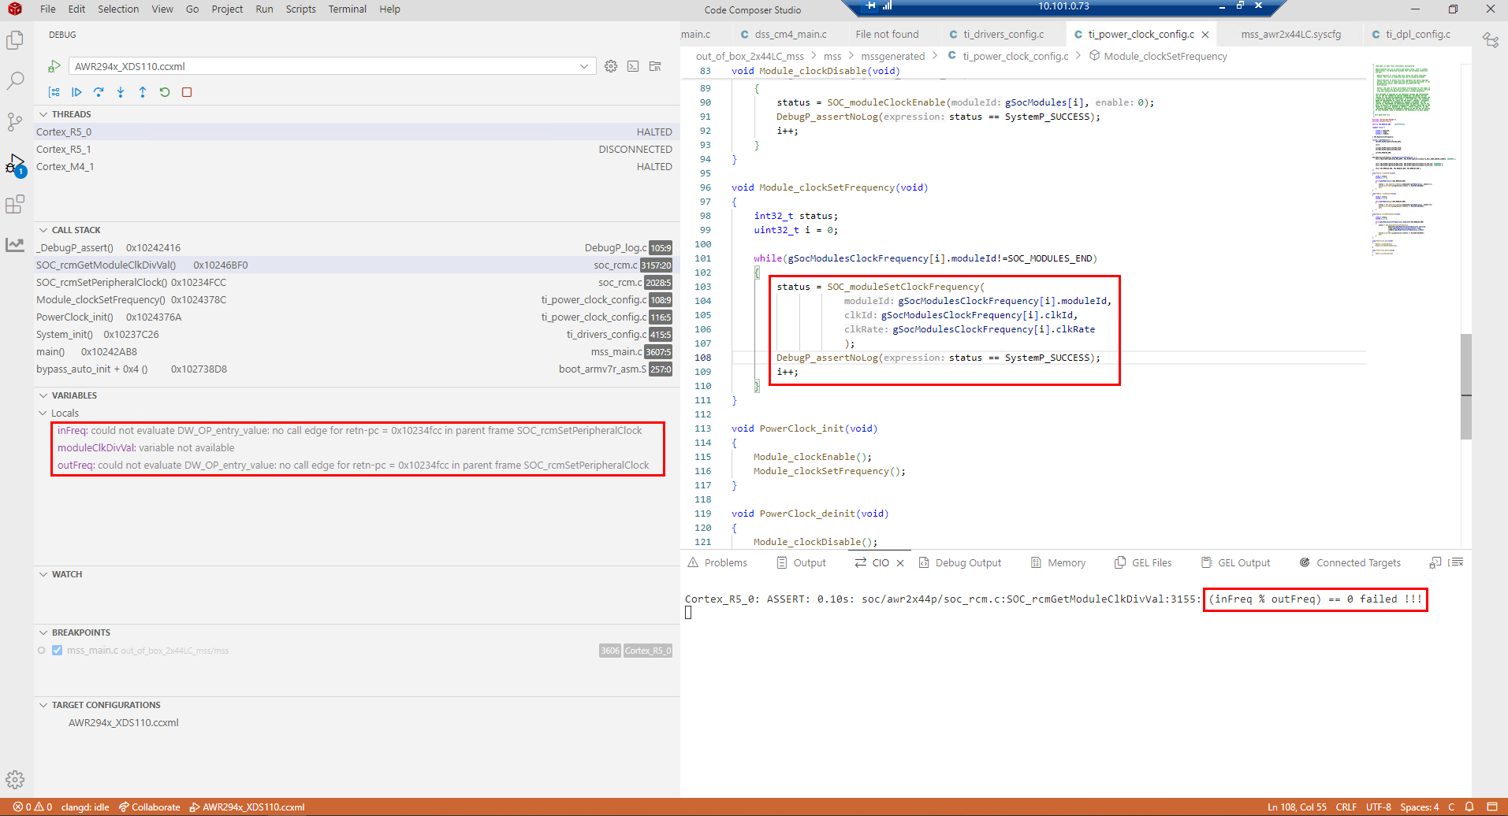Click AWR294x_XDS110.ccxml target configuration entry

(x=124, y=723)
